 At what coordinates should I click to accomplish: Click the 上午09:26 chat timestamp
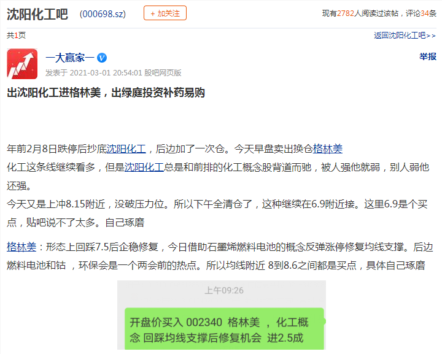224,290
